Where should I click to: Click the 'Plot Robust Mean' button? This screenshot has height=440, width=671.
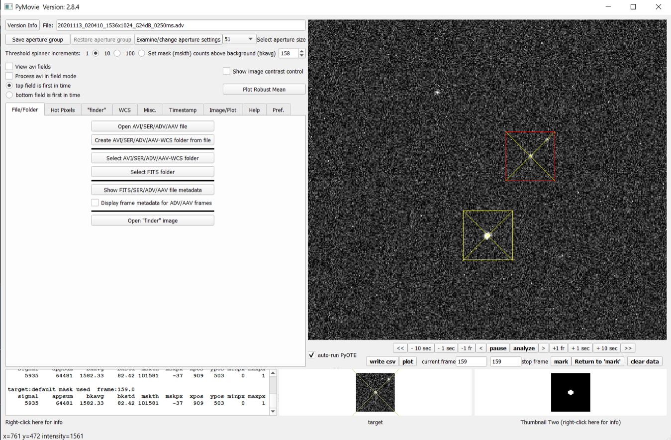coord(264,90)
